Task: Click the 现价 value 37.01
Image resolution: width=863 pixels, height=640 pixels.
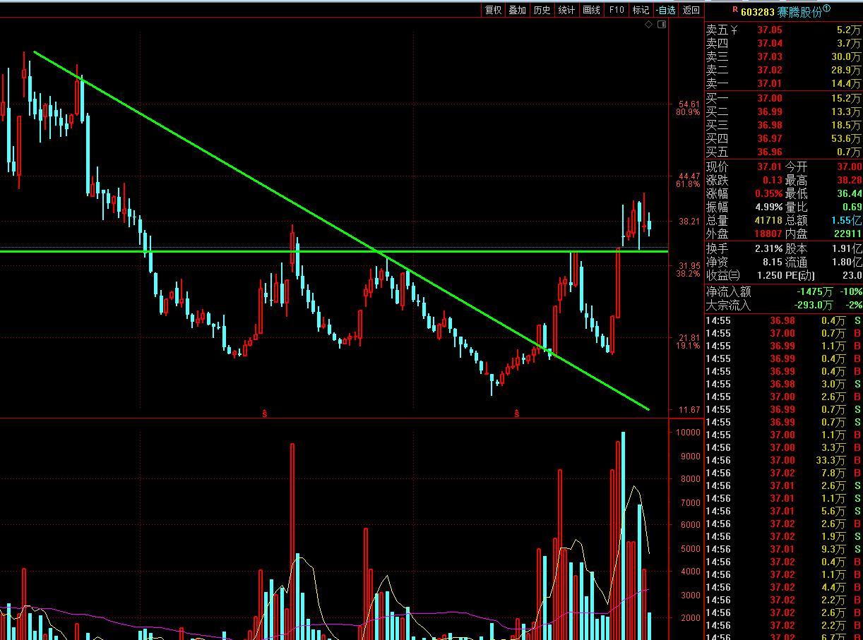Action: tap(768, 167)
